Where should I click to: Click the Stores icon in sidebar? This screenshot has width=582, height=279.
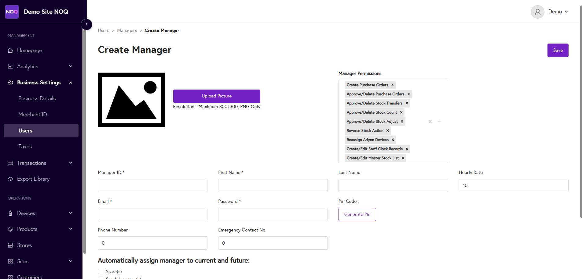[10, 245]
